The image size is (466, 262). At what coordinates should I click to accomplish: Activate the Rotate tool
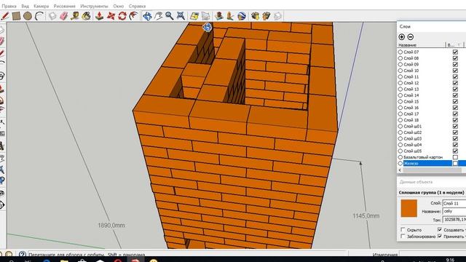coord(122,16)
